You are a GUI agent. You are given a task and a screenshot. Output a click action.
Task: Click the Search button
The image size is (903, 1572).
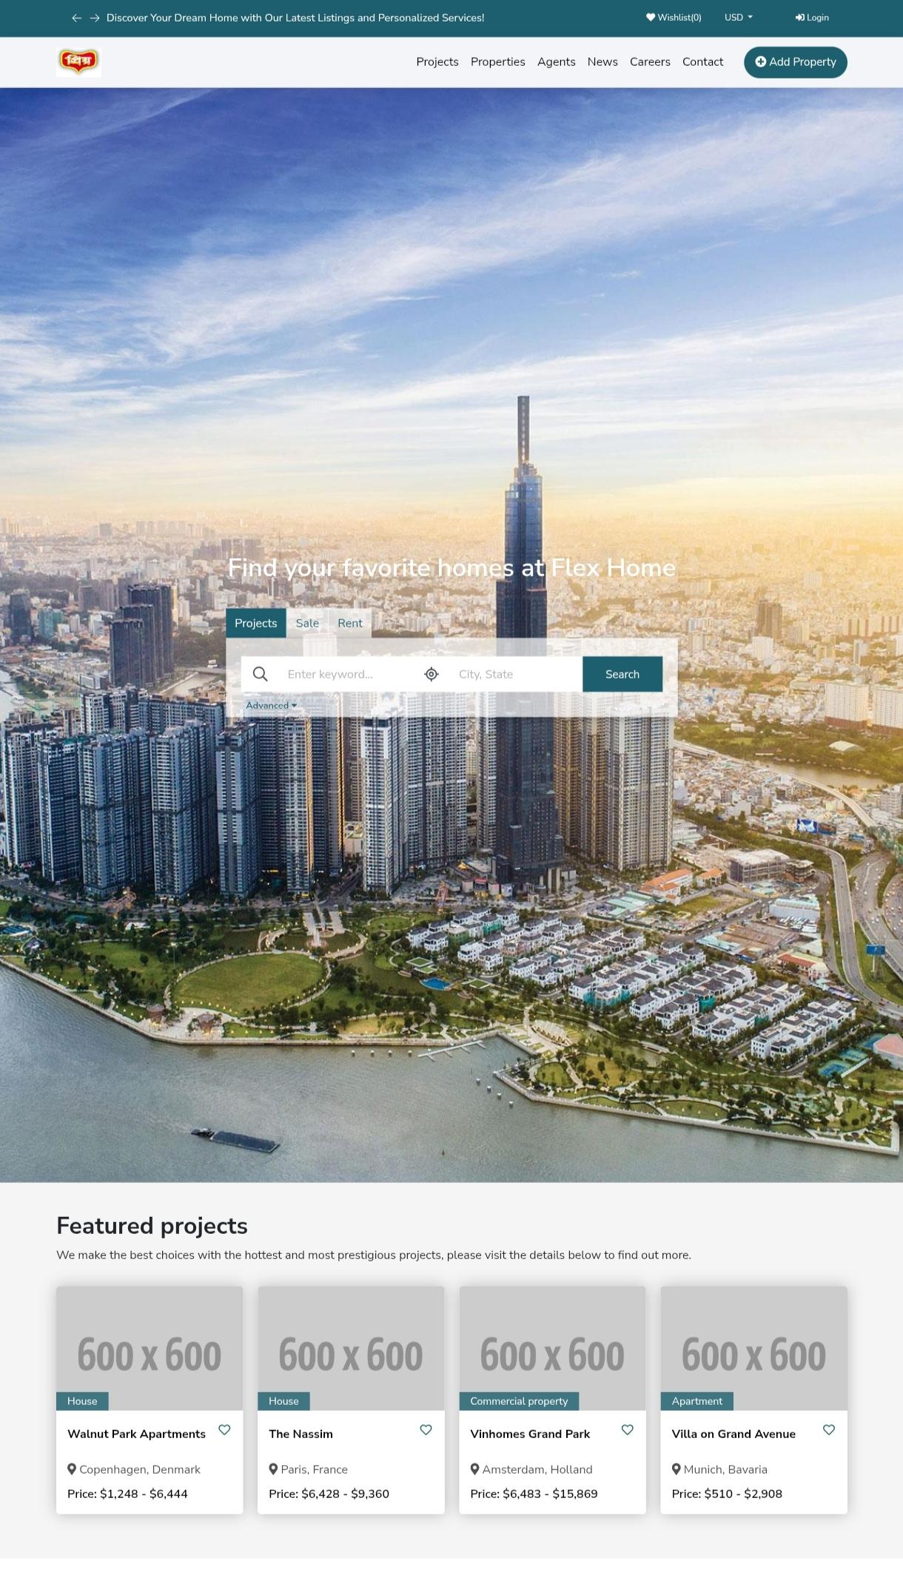coord(622,674)
